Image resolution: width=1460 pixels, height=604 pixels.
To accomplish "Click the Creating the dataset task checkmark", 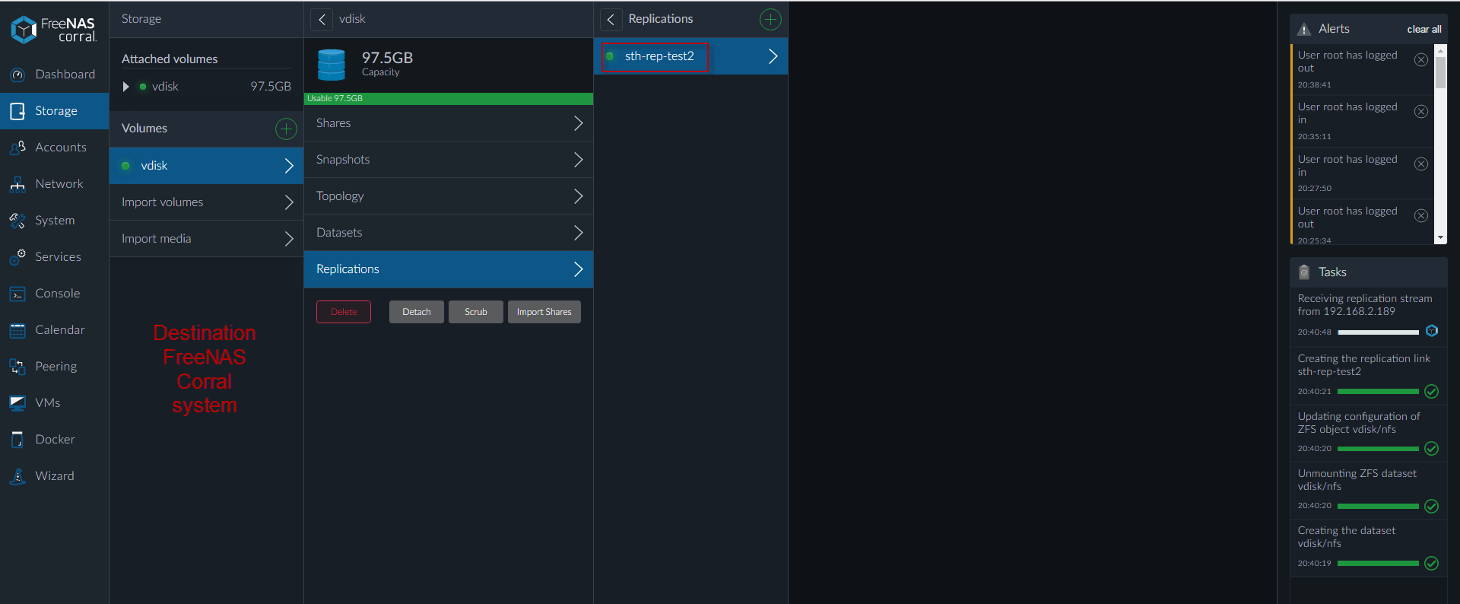I will coord(1432,563).
